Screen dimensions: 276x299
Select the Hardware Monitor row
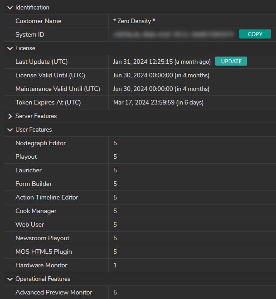(41, 266)
